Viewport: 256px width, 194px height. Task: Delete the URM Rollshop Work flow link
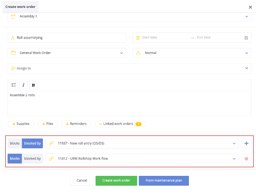coord(247,159)
